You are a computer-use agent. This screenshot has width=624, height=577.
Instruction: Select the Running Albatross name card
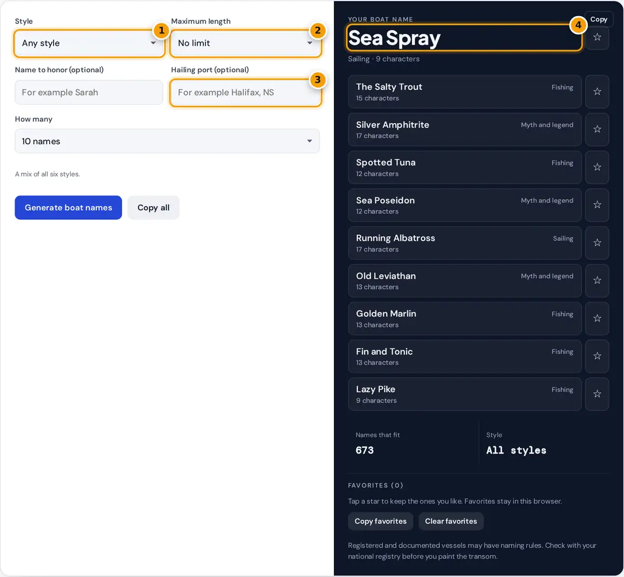pyautogui.click(x=465, y=243)
